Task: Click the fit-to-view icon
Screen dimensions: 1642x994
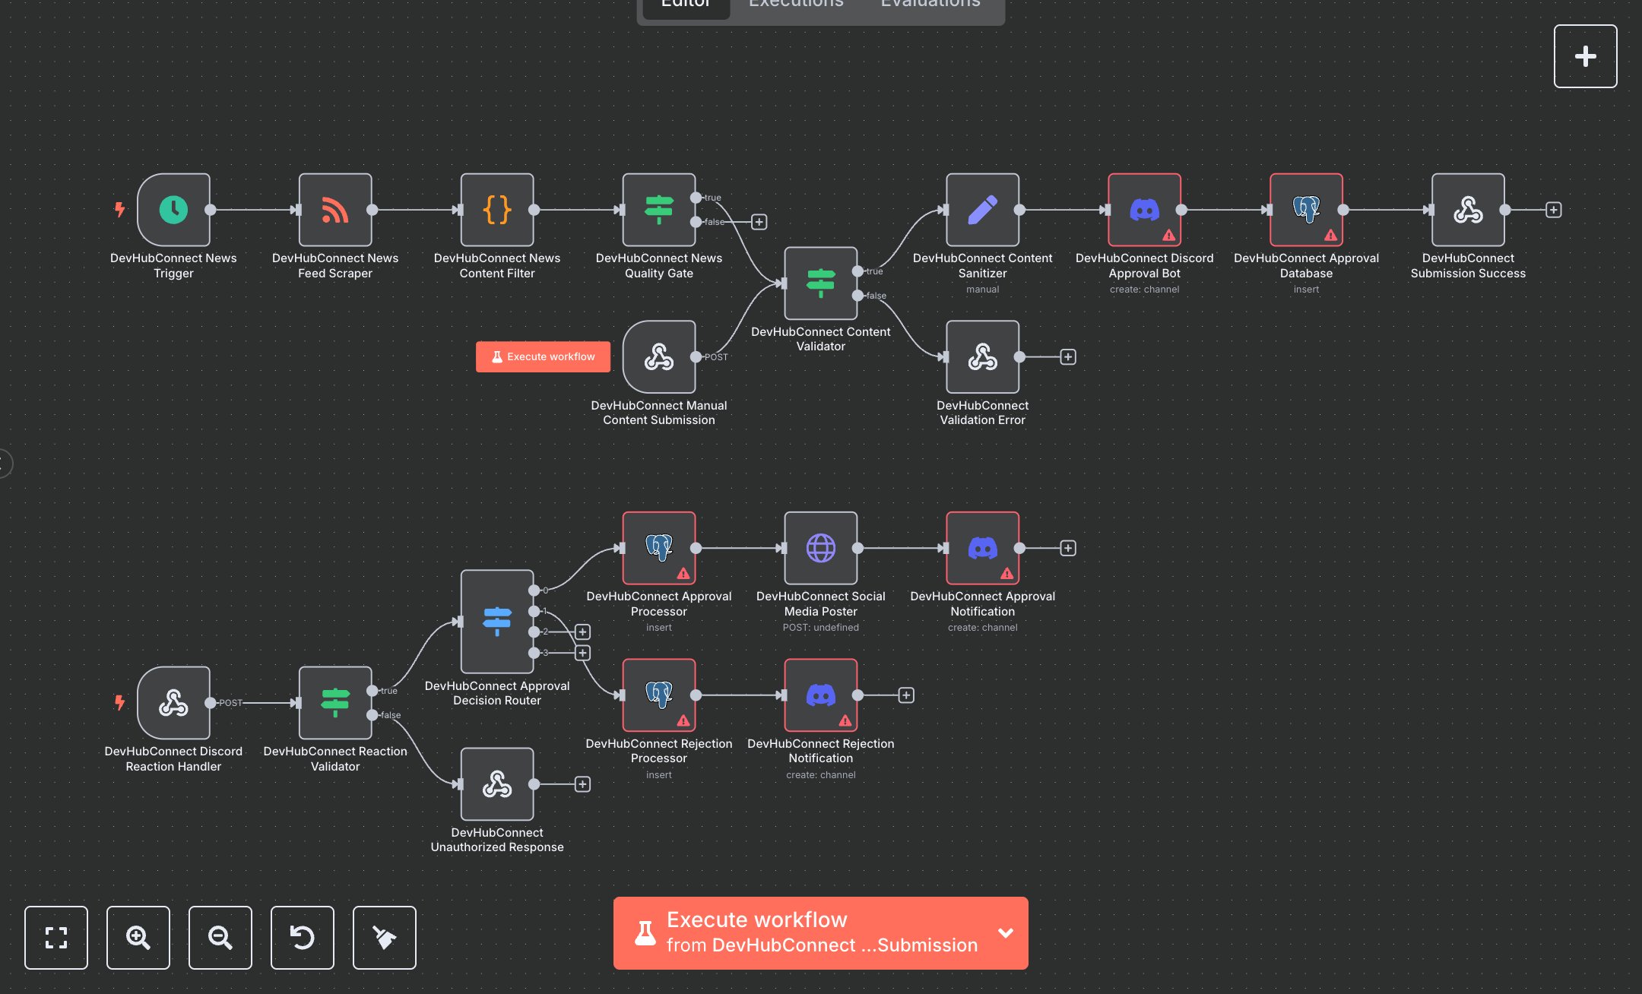Action: click(55, 938)
